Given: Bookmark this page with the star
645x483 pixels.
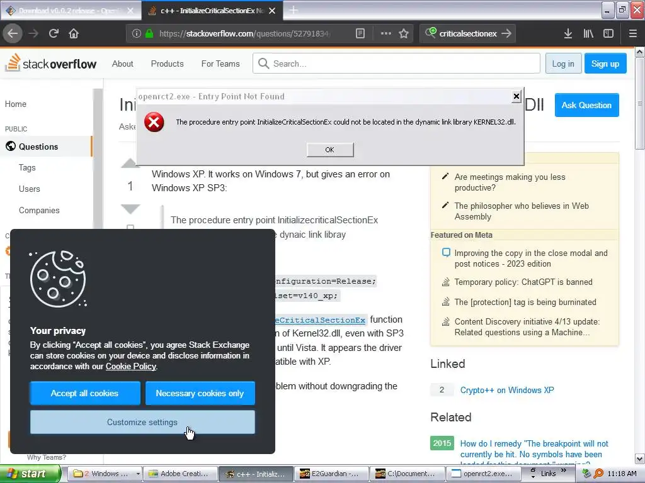Looking at the screenshot, I should point(404,34).
